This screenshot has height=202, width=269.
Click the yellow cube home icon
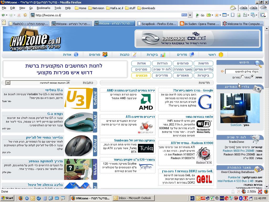221,55
